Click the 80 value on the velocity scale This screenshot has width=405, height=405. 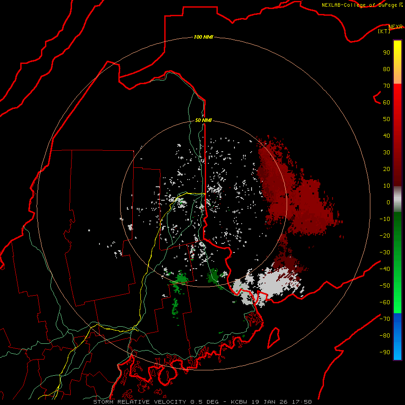point(387,69)
